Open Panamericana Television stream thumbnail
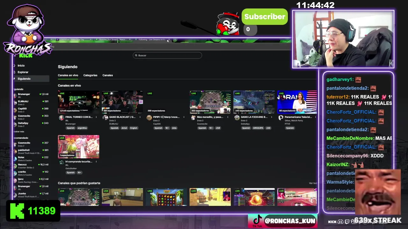 [297, 102]
